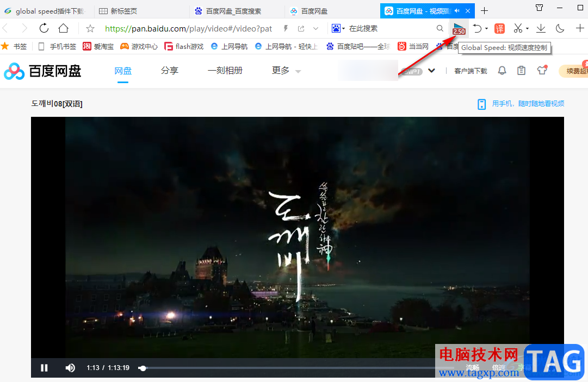Select the 一刻相册 navigation tab
Image resolution: width=588 pixels, height=382 pixels.
click(x=225, y=71)
